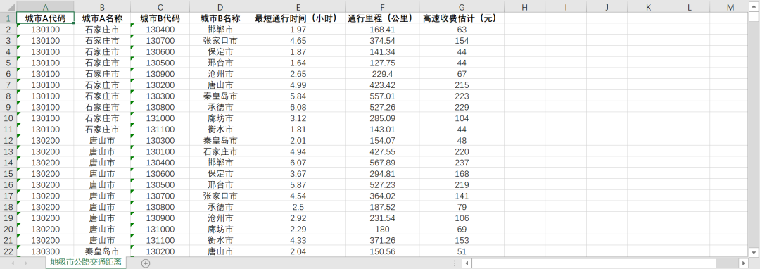The image size is (760, 269).
Task: Select the cell with value 231.54
Action: [x=382, y=218]
